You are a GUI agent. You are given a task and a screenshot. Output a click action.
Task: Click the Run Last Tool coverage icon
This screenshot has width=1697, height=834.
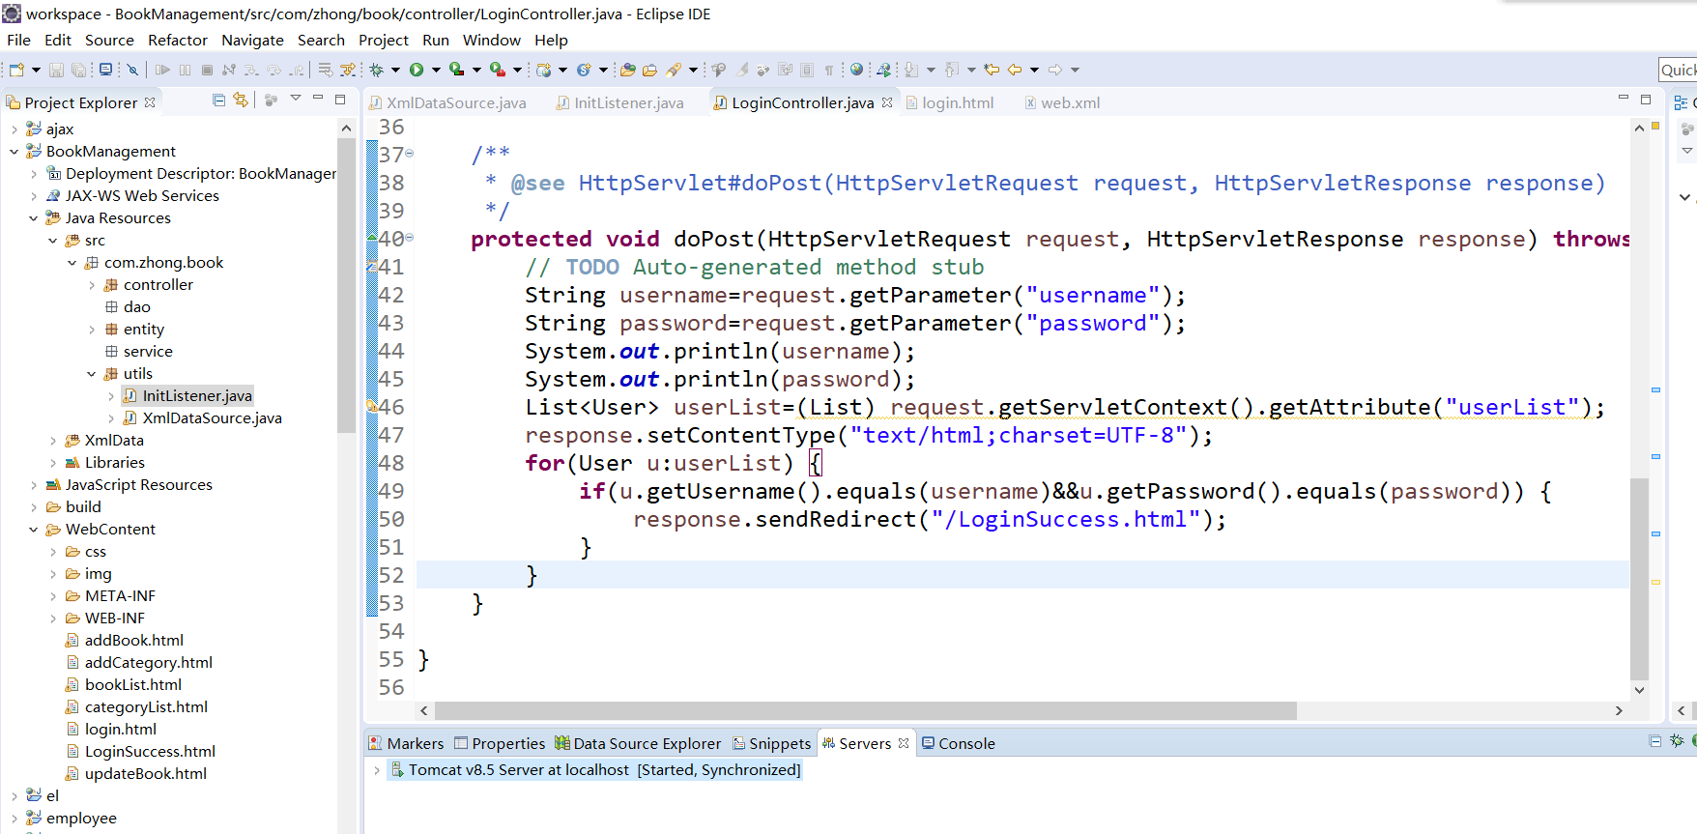[x=457, y=70]
